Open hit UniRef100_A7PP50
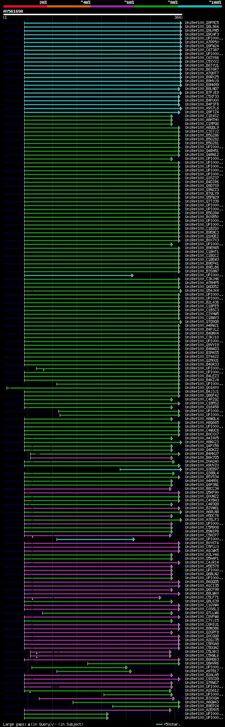The width and height of the screenshot is (225, 727). tap(202, 42)
